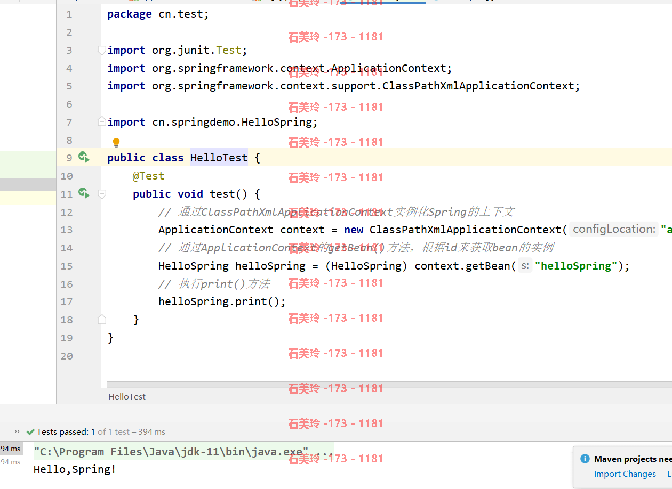Image resolution: width=672 pixels, height=489 pixels.
Task: Click the highlighted HelloTest class name on line 9
Action: pos(219,158)
